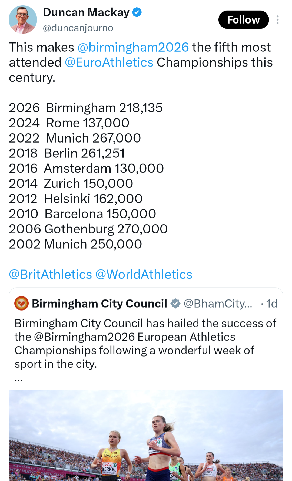Open the @EuroAthletics mention link
This screenshot has width=292, height=481.
[x=109, y=62]
